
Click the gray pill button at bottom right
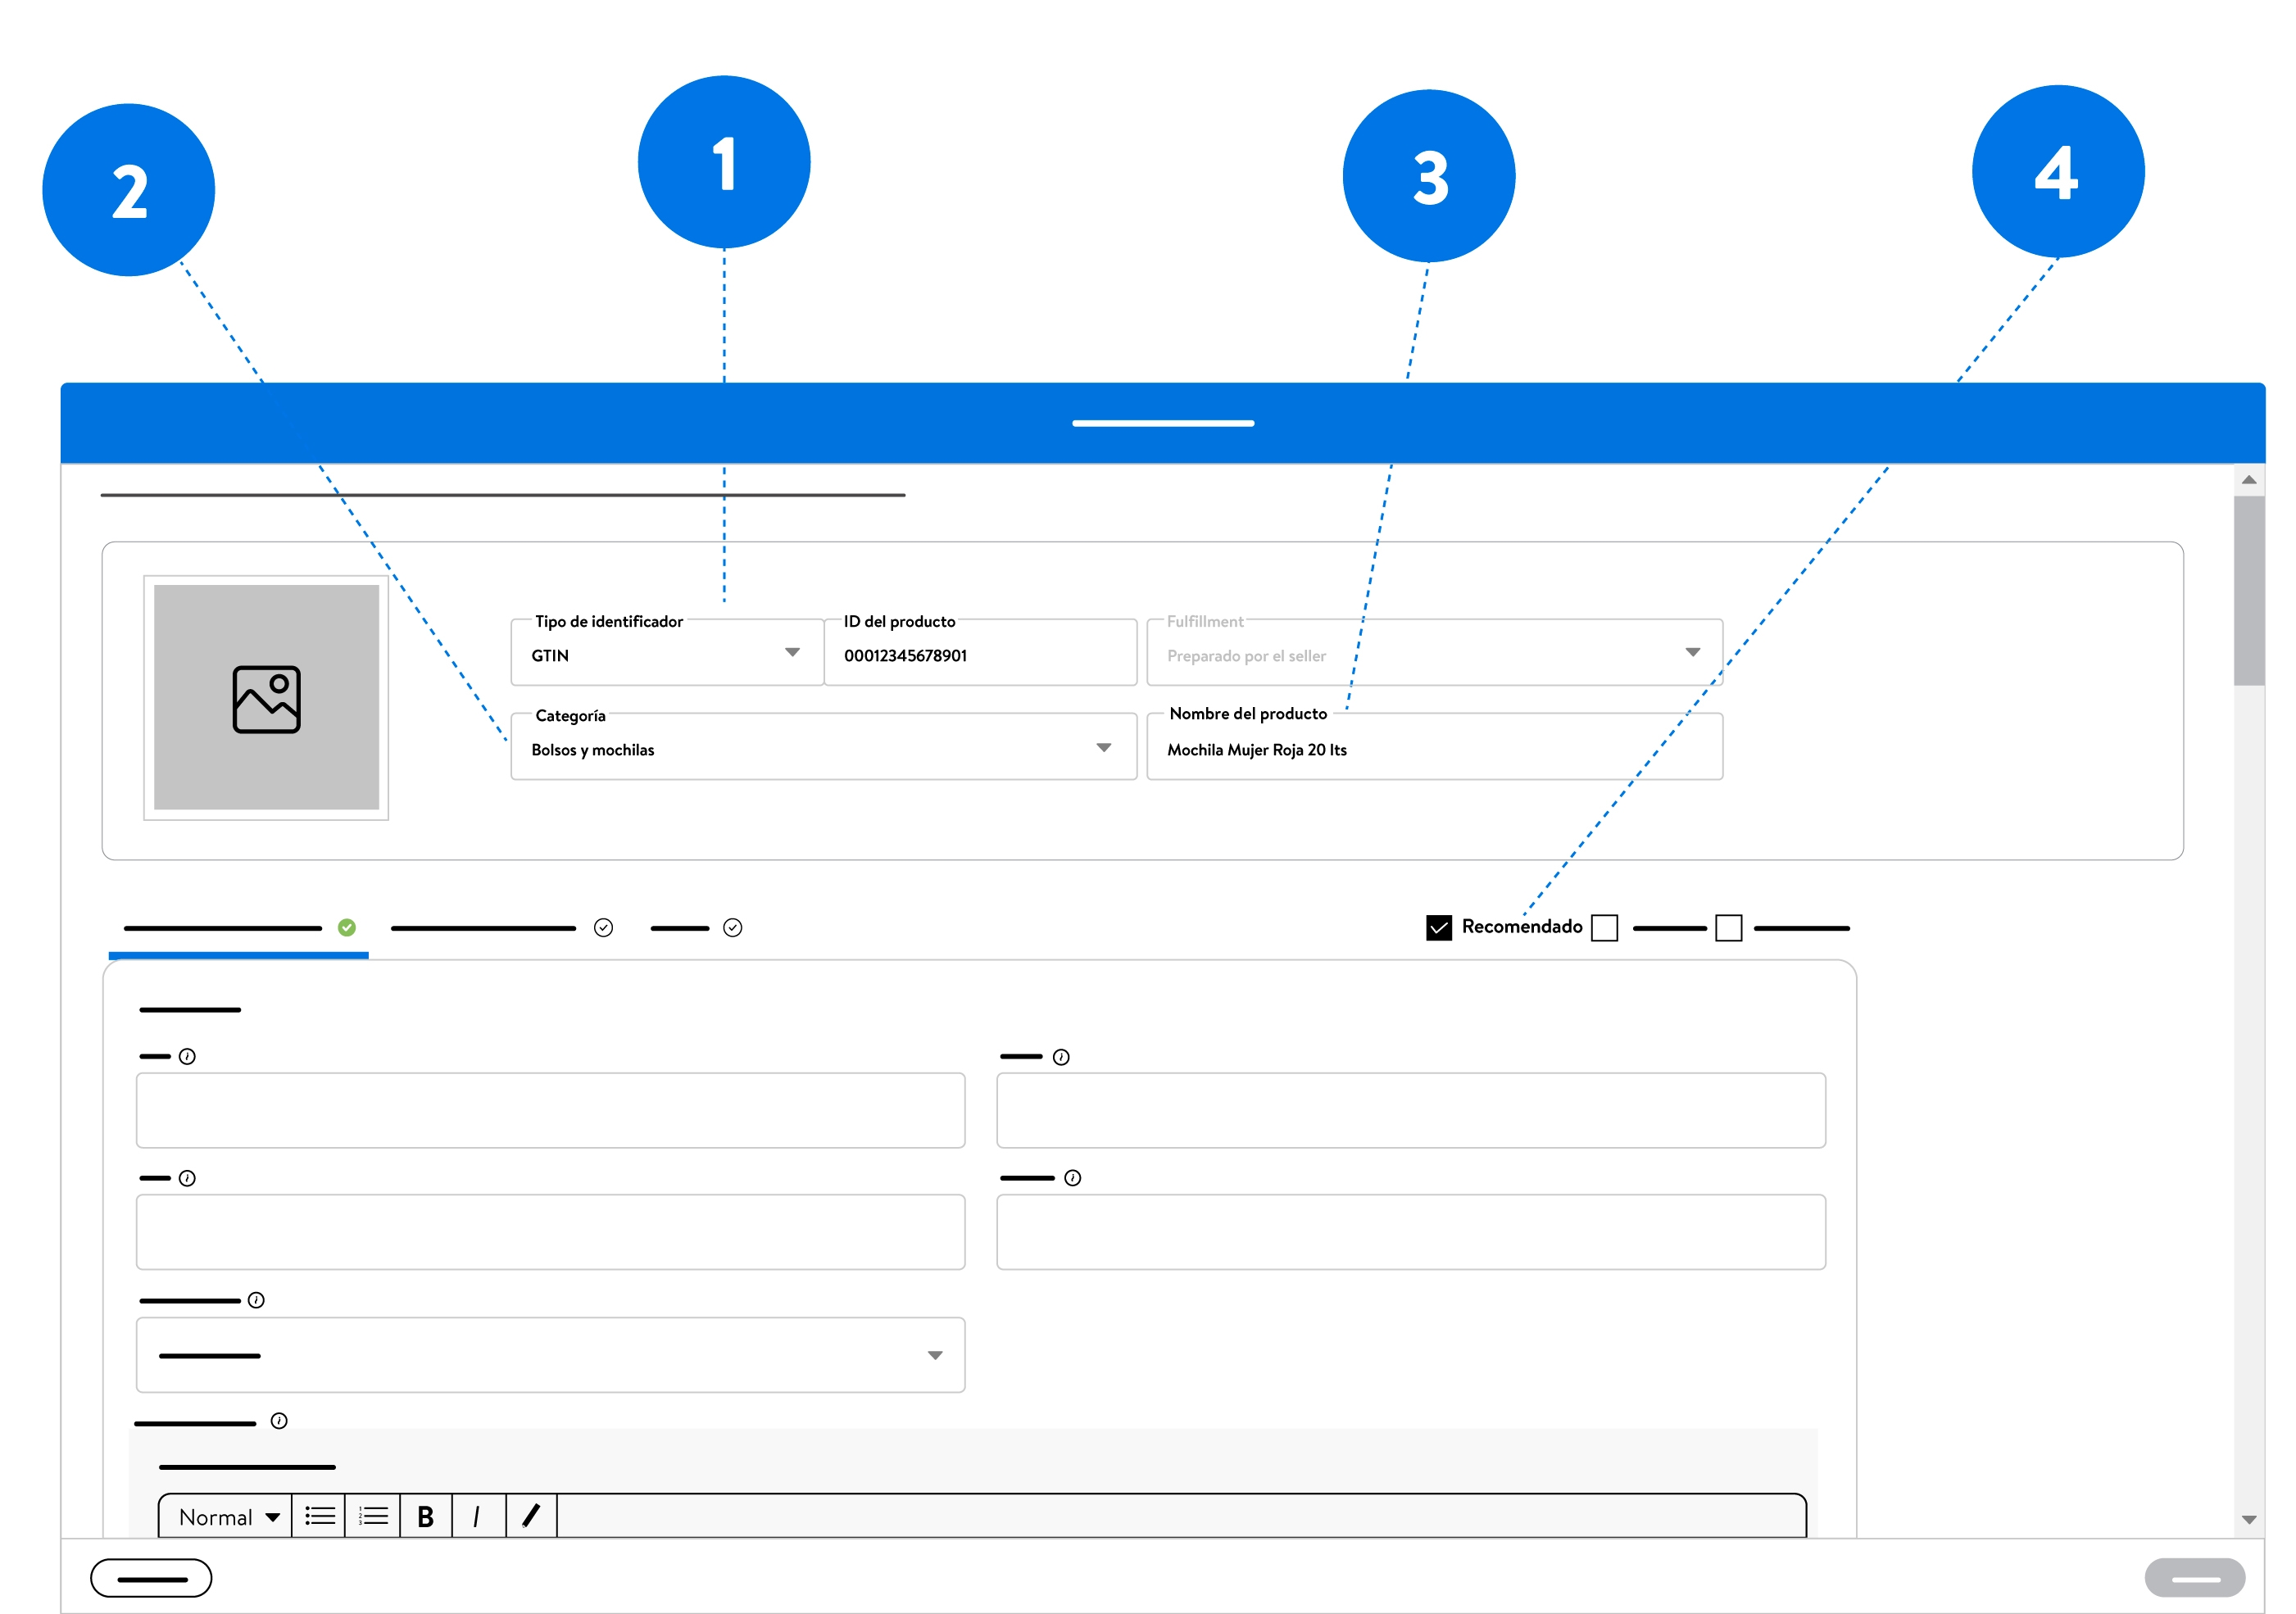2195,1579
